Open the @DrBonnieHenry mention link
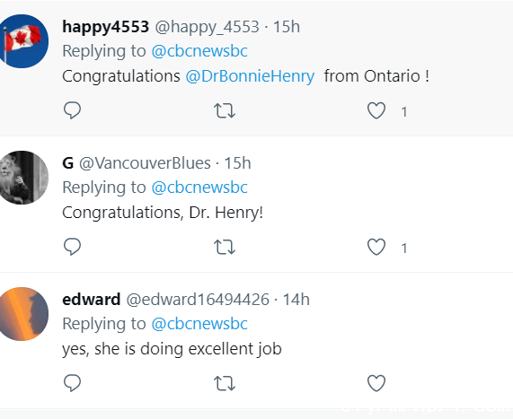This screenshot has width=513, height=419. pyautogui.click(x=250, y=76)
